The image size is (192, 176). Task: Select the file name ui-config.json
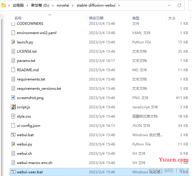click(29, 125)
